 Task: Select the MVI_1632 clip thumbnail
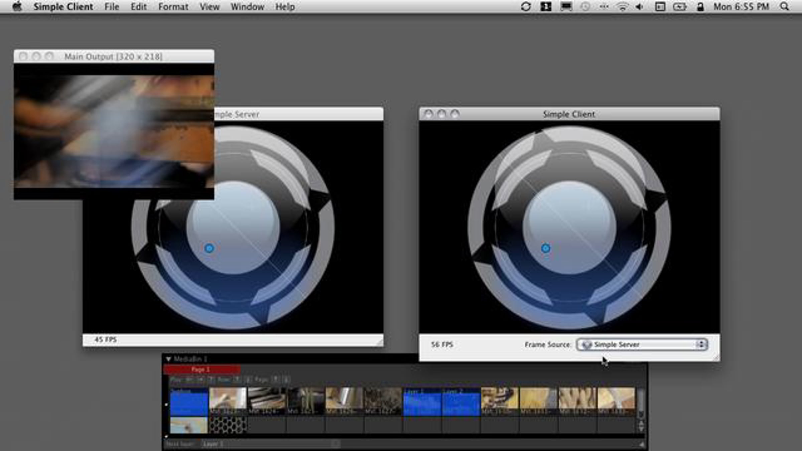[577, 401]
